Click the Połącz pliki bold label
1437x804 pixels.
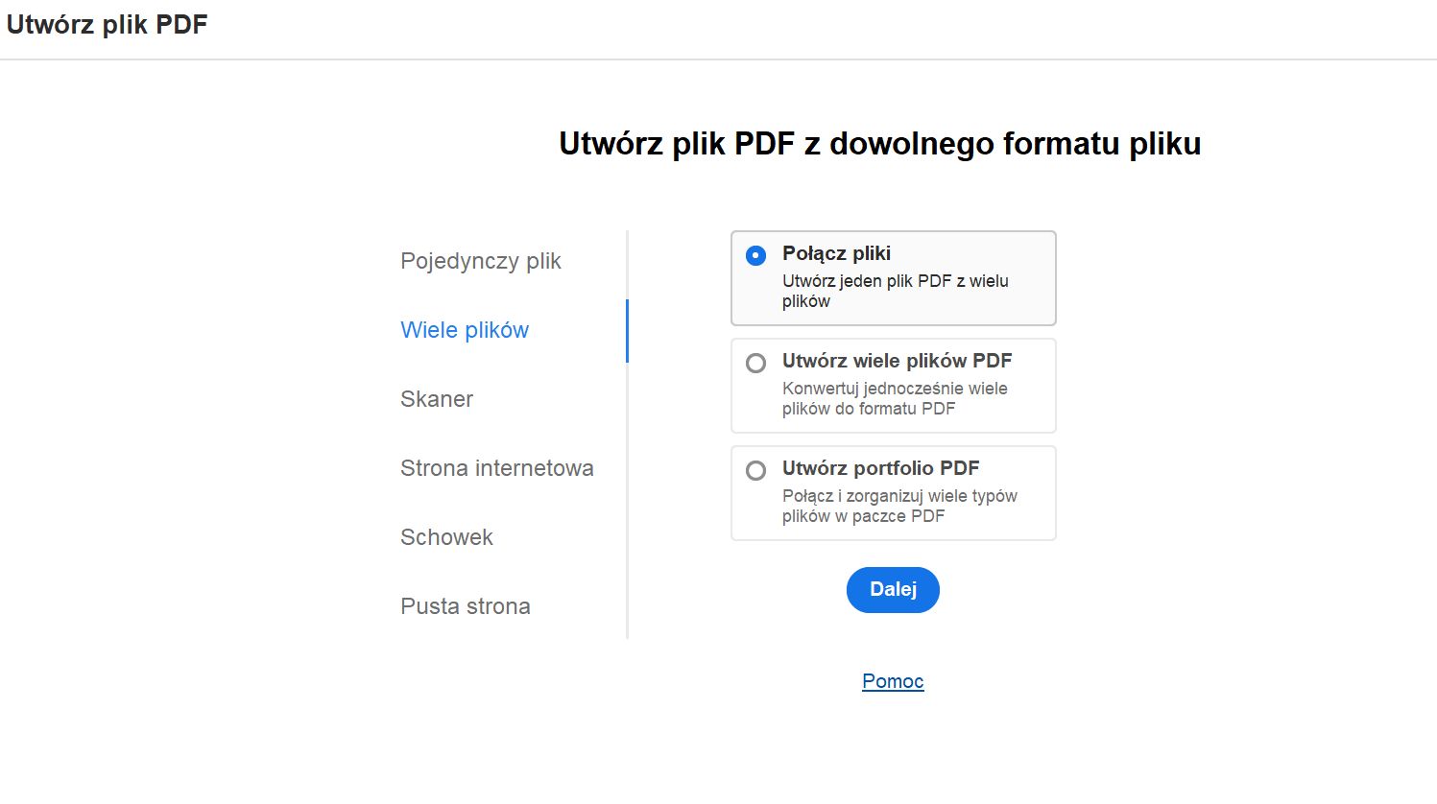[836, 253]
